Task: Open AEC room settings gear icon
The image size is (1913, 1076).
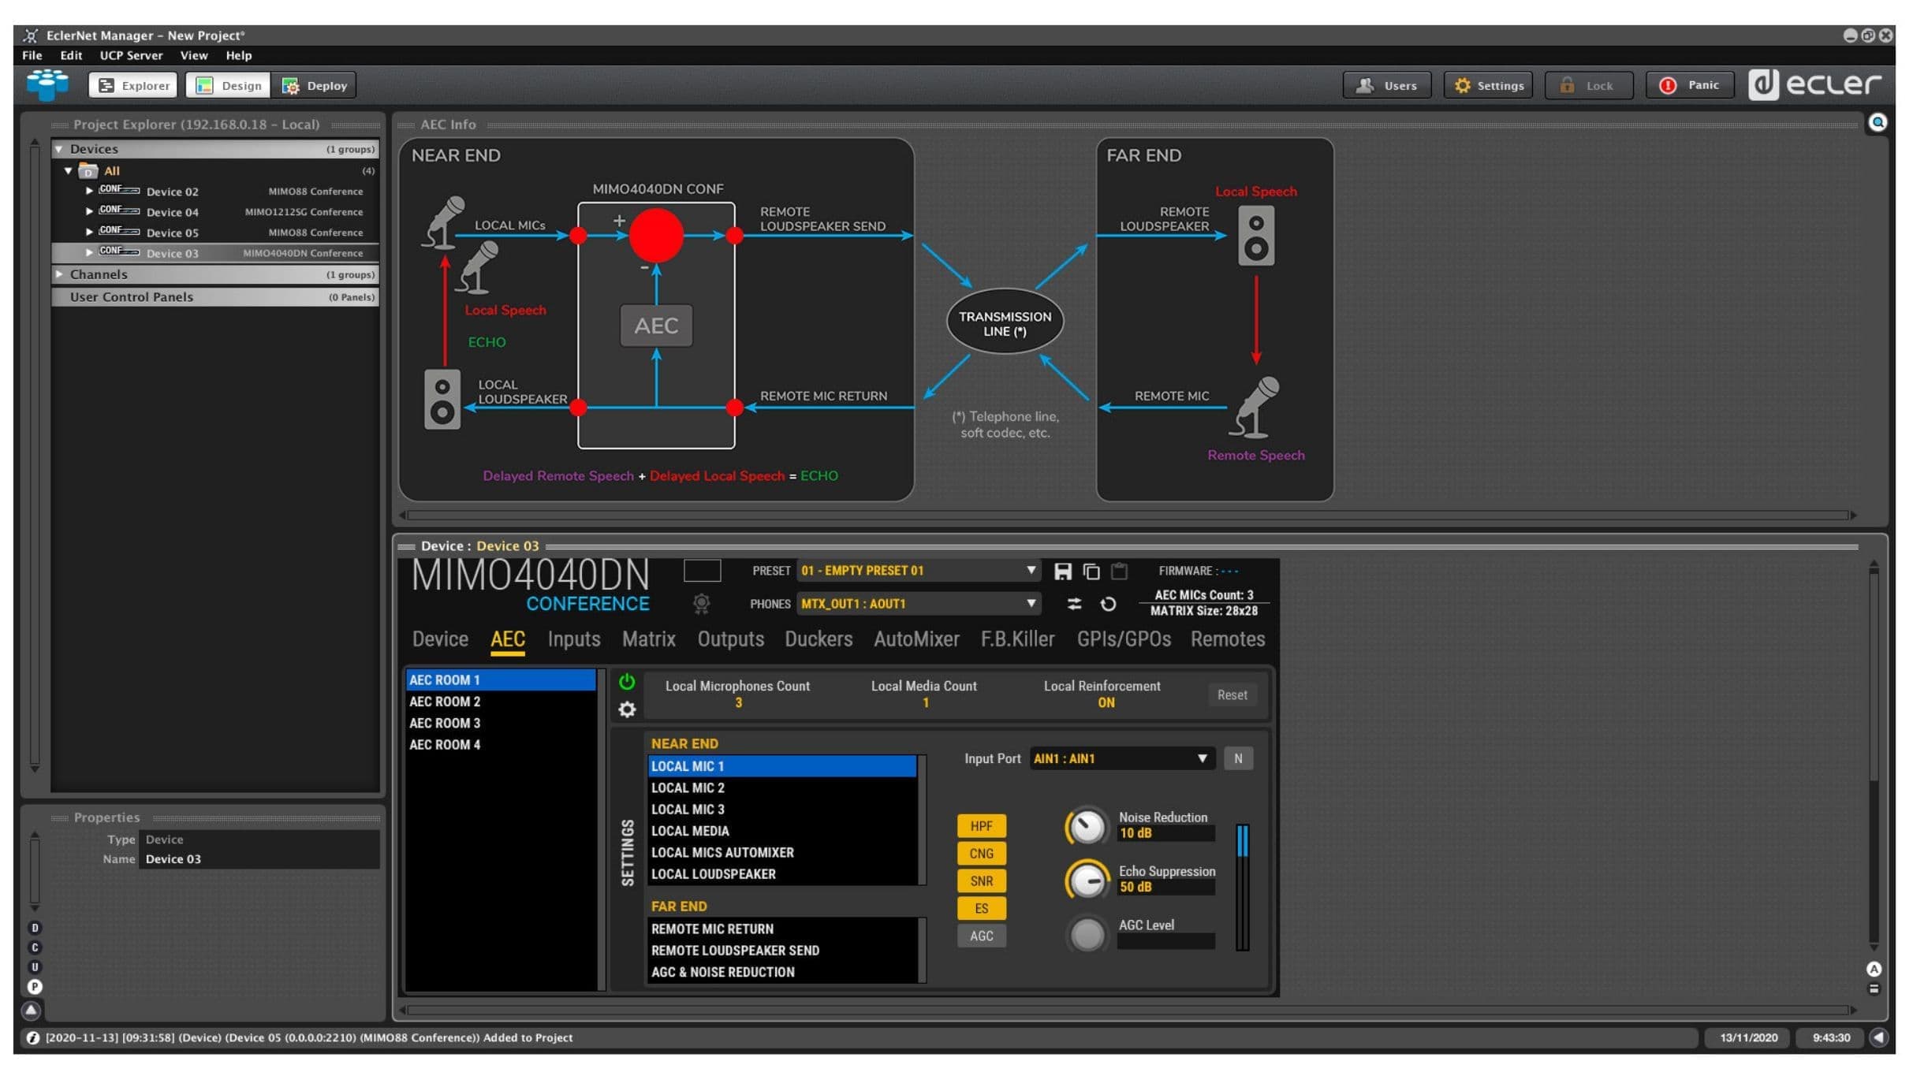Action: pyautogui.click(x=627, y=709)
